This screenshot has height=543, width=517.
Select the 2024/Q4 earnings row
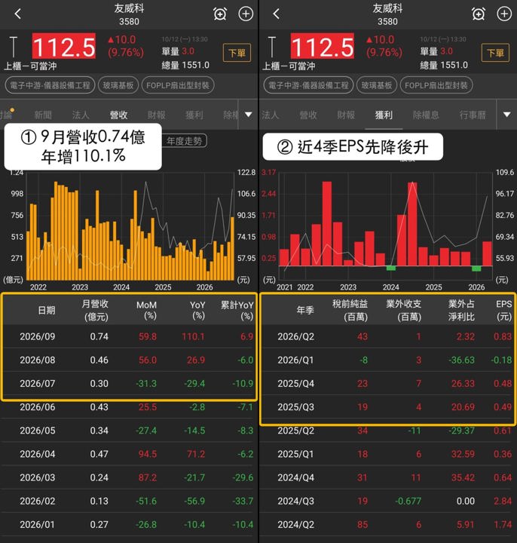click(x=388, y=477)
